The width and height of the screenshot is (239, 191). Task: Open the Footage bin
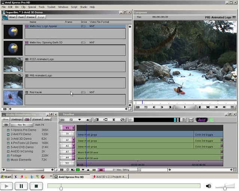16,155
